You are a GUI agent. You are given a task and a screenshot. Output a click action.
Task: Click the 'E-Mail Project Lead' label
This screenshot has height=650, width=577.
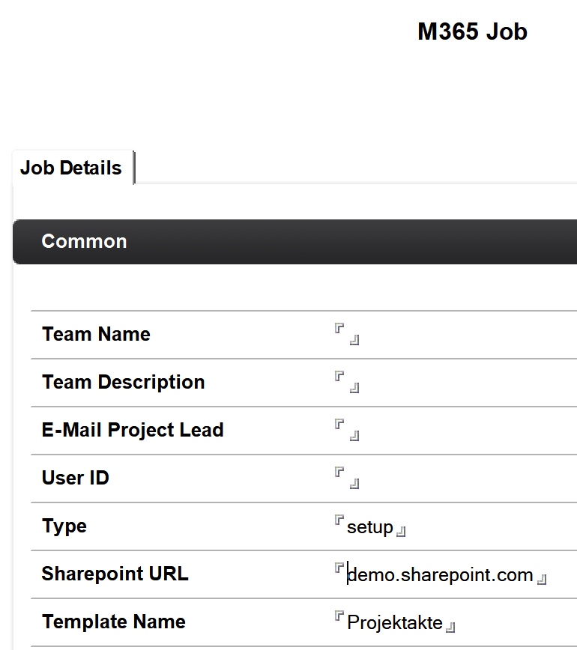click(133, 430)
